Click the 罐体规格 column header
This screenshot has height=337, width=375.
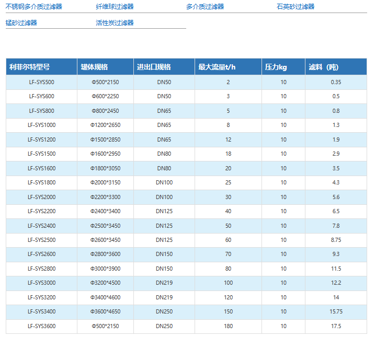point(94,67)
